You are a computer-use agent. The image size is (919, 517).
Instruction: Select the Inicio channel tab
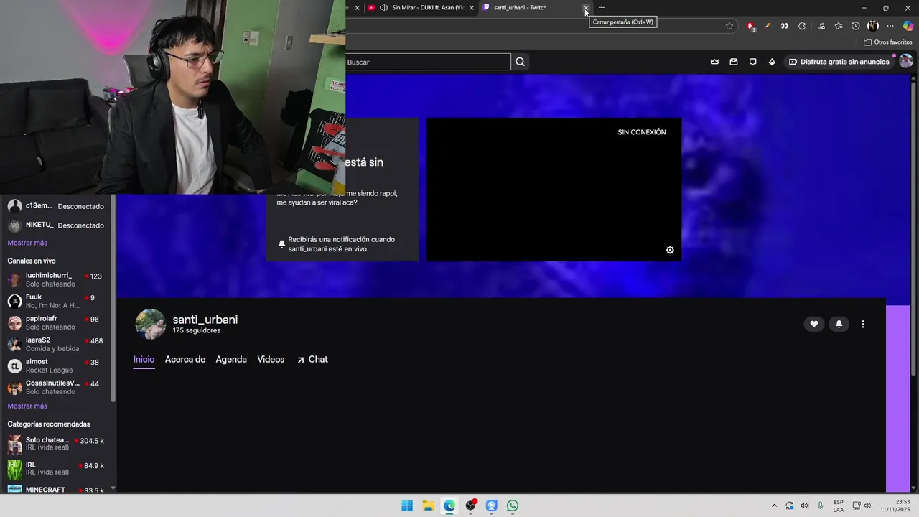[x=144, y=360]
